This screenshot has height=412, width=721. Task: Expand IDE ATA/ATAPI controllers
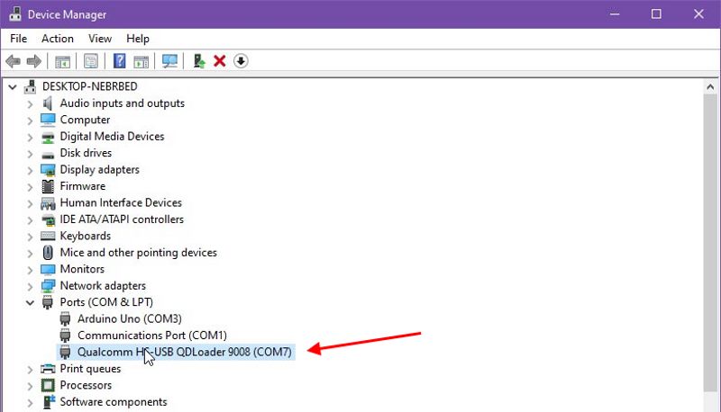[x=30, y=220]
